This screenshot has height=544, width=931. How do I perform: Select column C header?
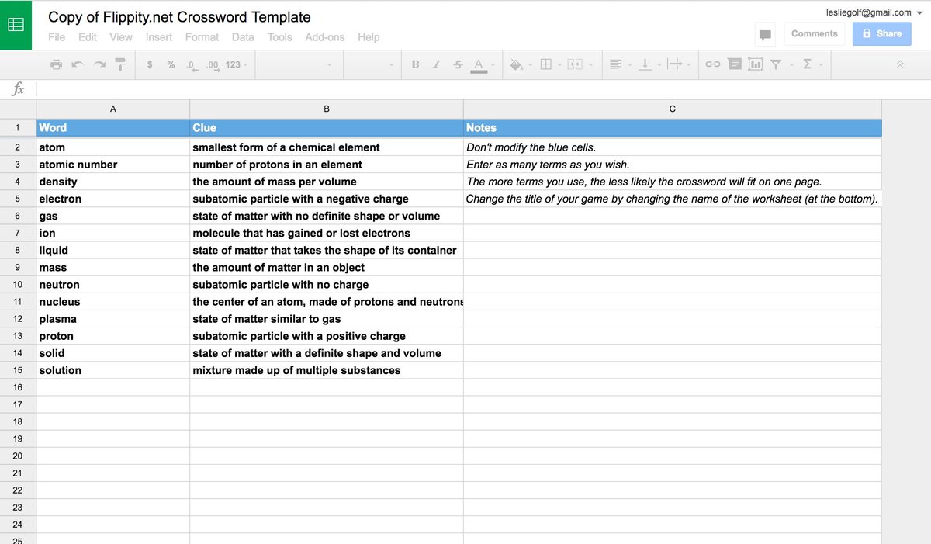click(x=673, y=109)
